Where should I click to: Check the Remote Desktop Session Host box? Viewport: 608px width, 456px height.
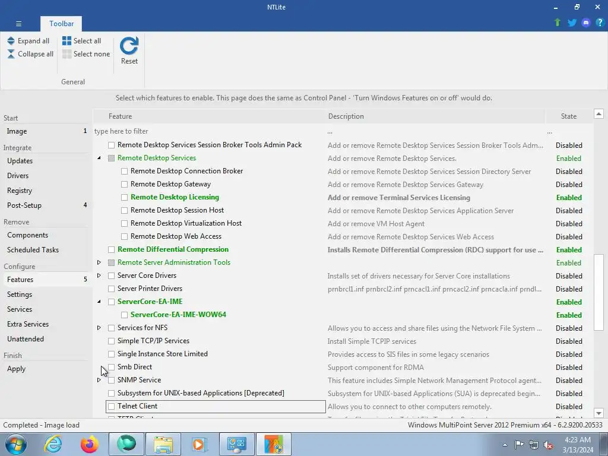(125, 211)
